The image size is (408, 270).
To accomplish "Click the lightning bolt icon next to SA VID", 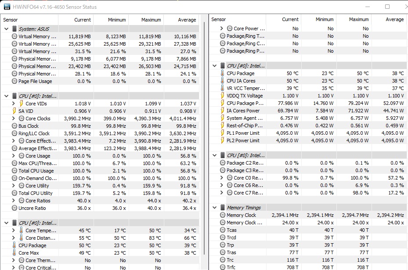I will [14, 111].
